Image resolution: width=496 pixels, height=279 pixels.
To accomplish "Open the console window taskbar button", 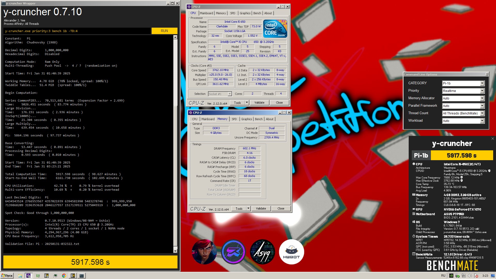I will pos(82,276).
